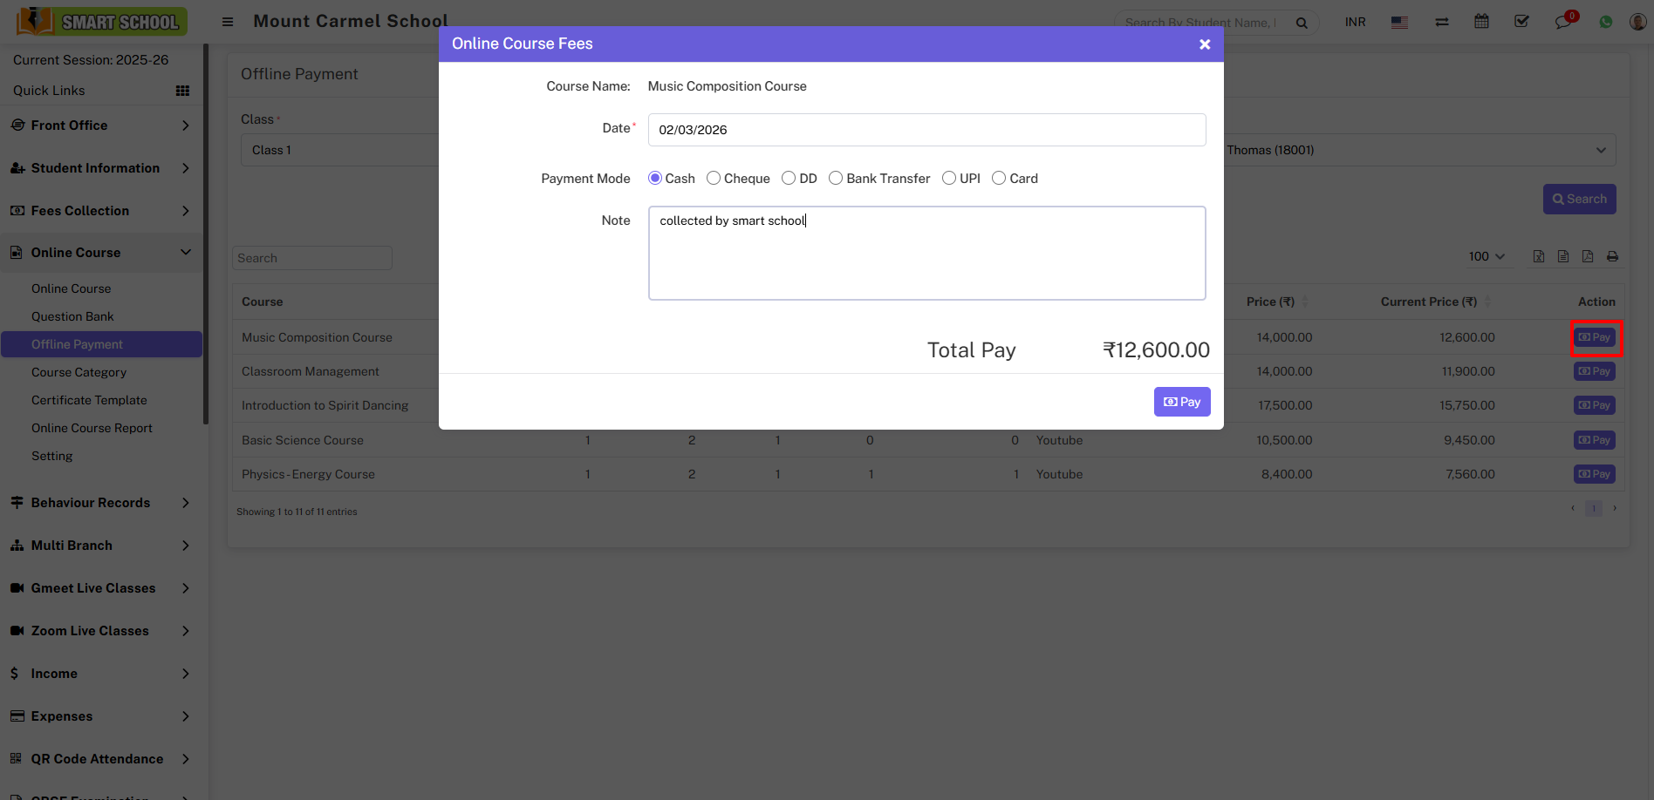Open the to-do task icon in top bar
The width and height of the screenshot is (1654, 800).
coord(1522,20)
